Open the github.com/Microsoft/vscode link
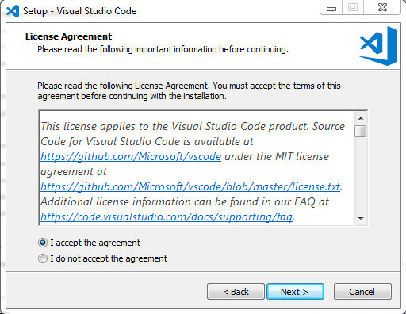Screen dimensions: 406x314 [131, 156]
